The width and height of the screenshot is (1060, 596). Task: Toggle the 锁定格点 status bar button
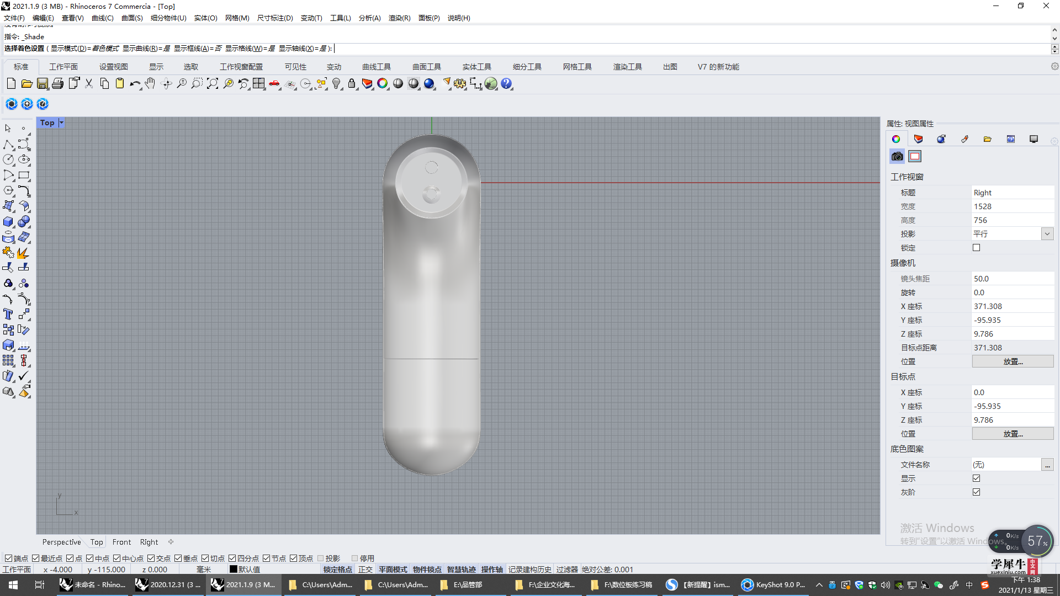click(338, 570)
